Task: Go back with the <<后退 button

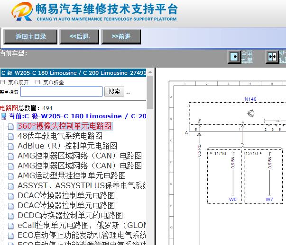Action: [x=79, y=37]
